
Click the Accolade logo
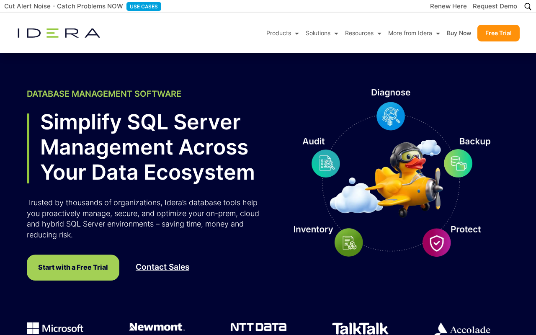pos(462,329)
